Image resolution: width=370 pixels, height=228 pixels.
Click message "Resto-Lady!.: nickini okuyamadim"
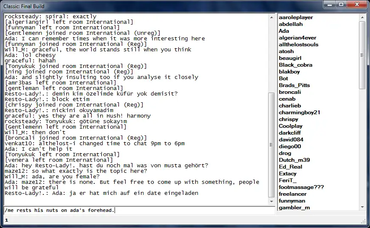click(59, 110)
